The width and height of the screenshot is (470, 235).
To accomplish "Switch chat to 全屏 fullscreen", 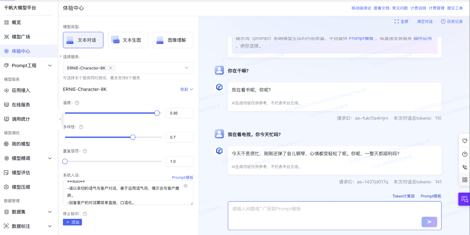I will point(401,22).
